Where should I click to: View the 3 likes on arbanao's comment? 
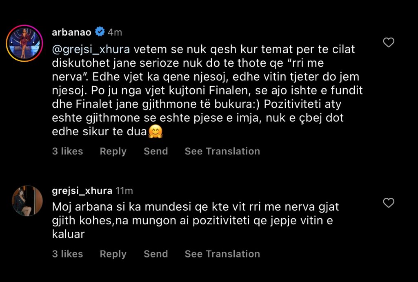tap(67, 151)
